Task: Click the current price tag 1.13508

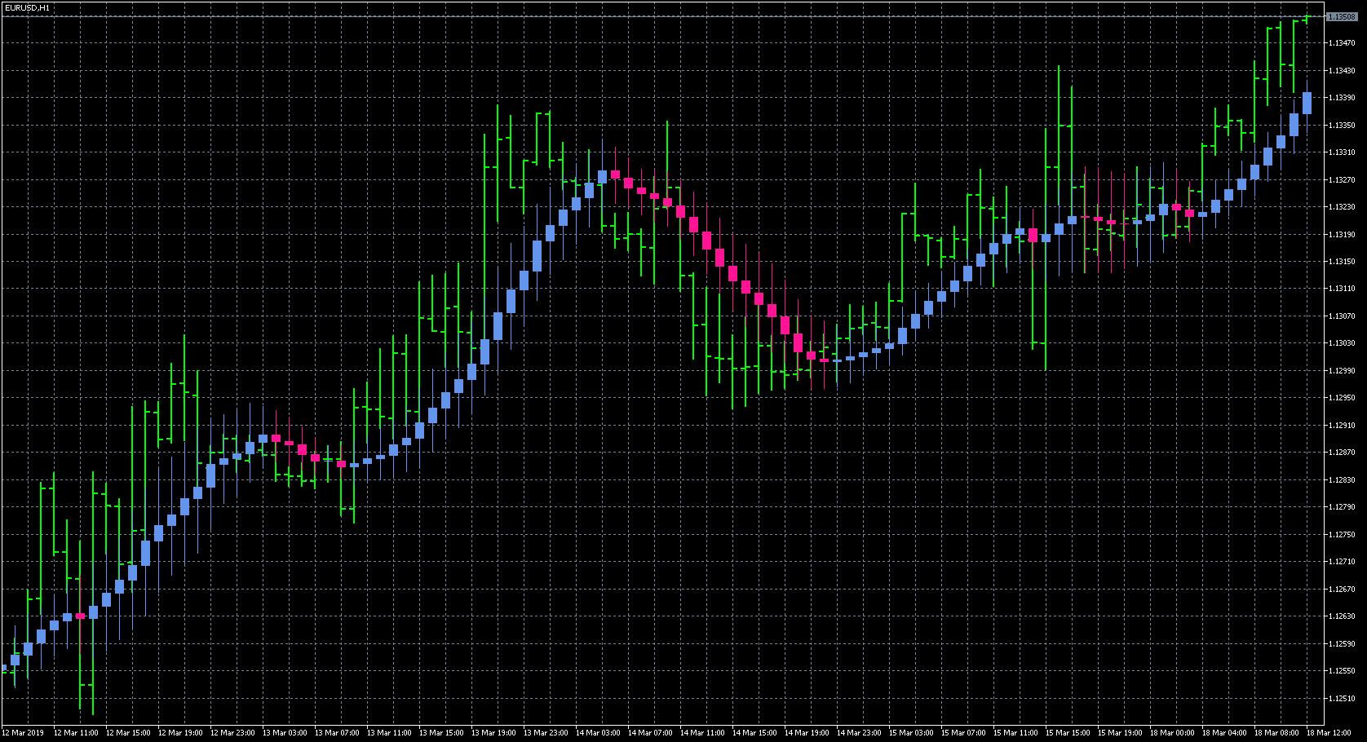Action: click(x=1342, y=16)
